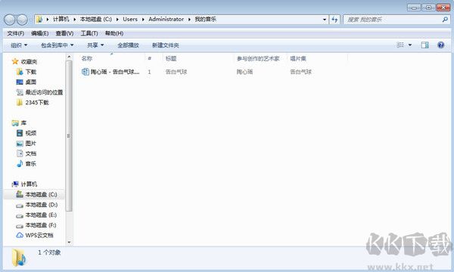The width and height of the screenshot is (454, 272).
Task: Open the 共享 dropdown
Action: [x=95, y=45]
